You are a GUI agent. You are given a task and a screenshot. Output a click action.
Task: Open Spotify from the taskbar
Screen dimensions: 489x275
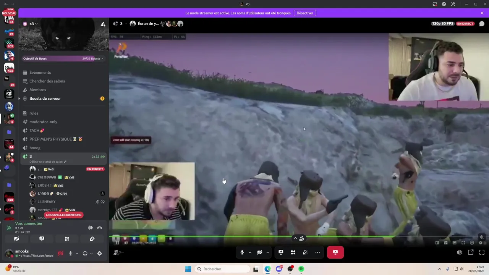tap(301, 269)
